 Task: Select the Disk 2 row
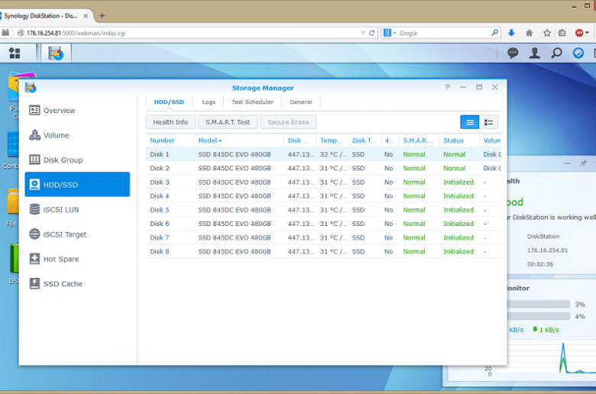click(323, 168)
